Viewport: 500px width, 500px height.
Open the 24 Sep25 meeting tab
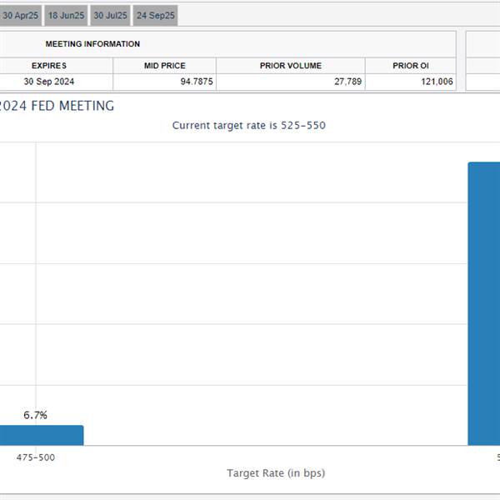click(155, 15)
